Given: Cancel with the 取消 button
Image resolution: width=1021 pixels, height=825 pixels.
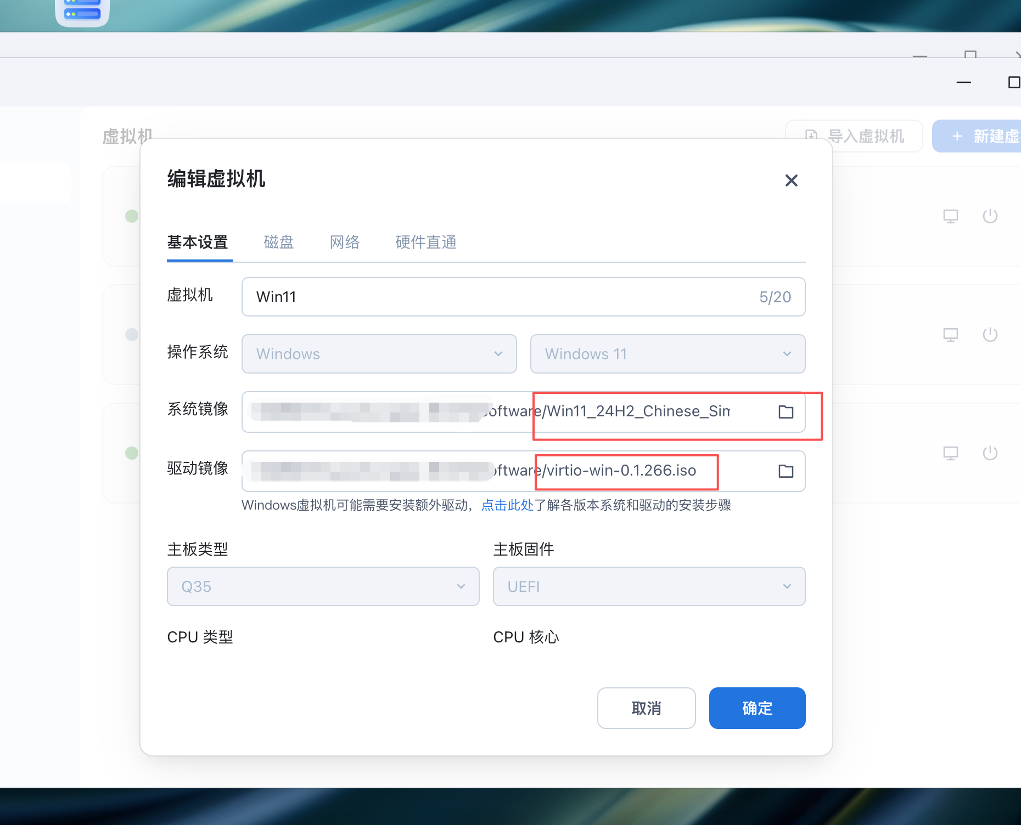Looking at the screenshot, I should [x=647, y=708].
